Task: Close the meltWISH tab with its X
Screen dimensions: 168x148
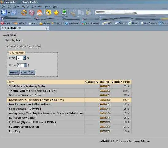Action: point(47,28)
